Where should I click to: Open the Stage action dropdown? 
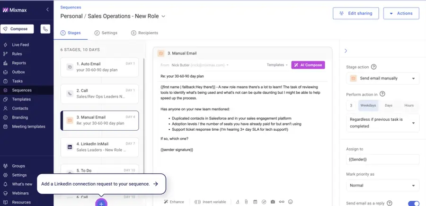[x=382, y=78]
